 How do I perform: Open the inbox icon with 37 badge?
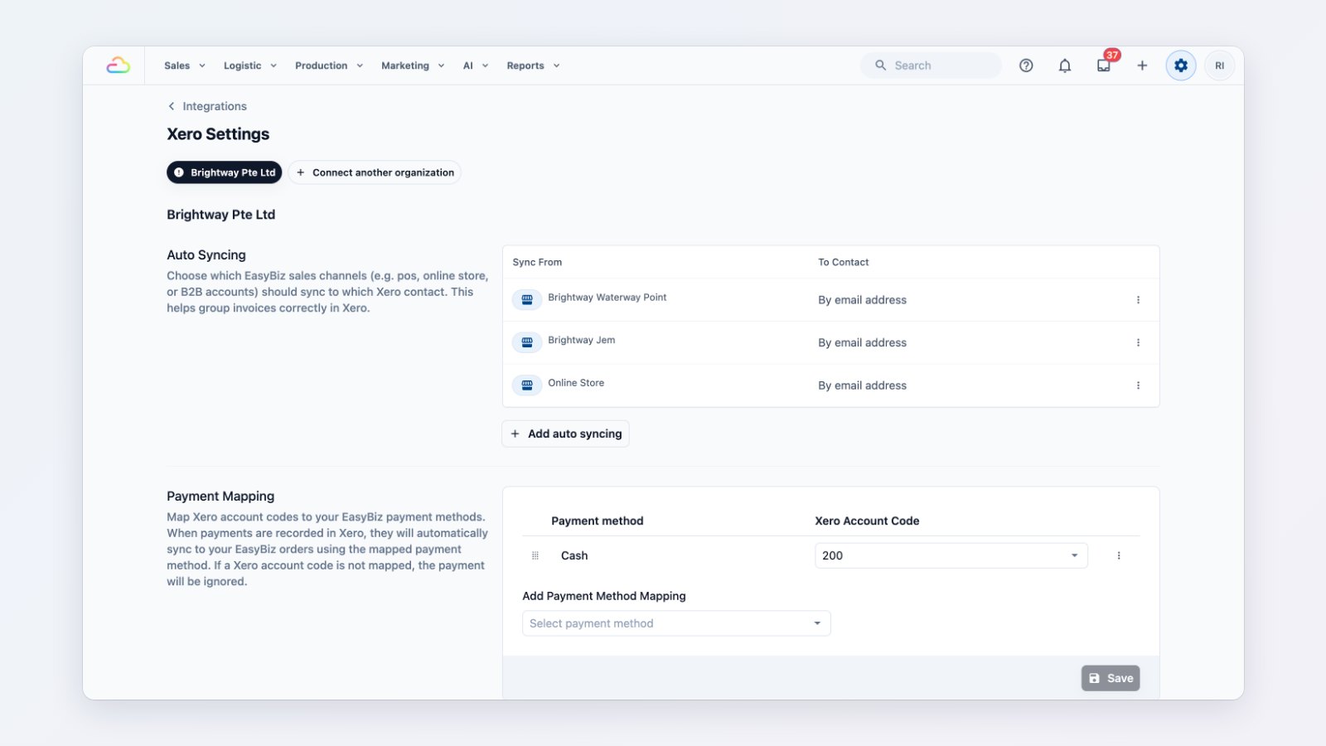pyautogui.click(x=1104, y=65)
